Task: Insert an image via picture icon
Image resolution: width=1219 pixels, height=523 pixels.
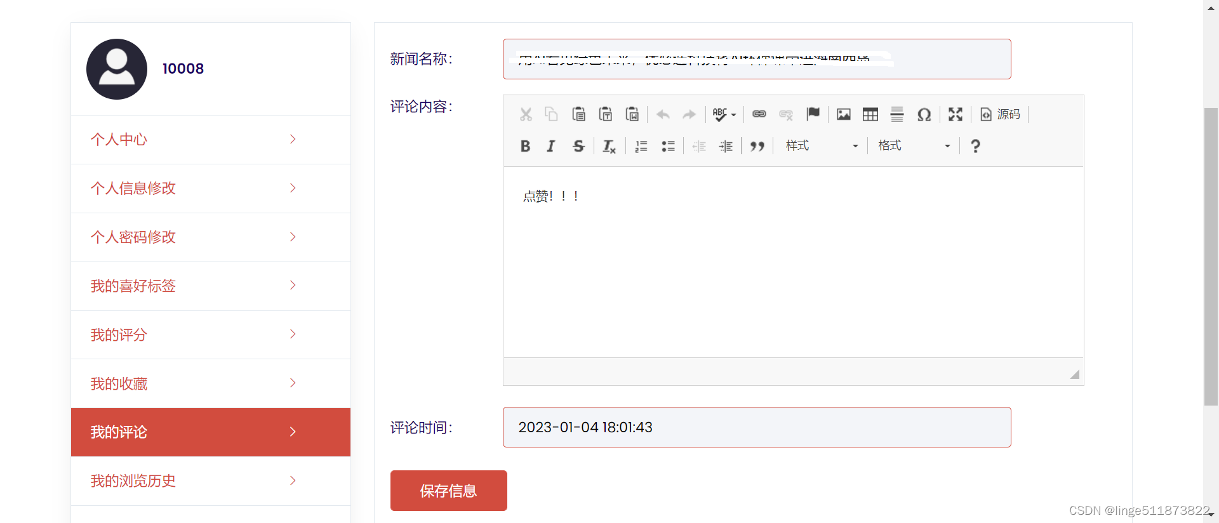Action: [x=843, y=114]
